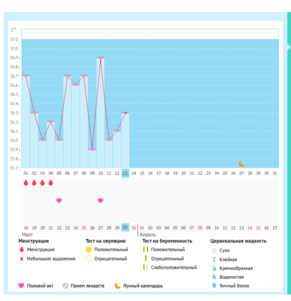The width and height of the screenshot is (291, 301).
Task: Click the Март month label
Action: coord(27,235)
